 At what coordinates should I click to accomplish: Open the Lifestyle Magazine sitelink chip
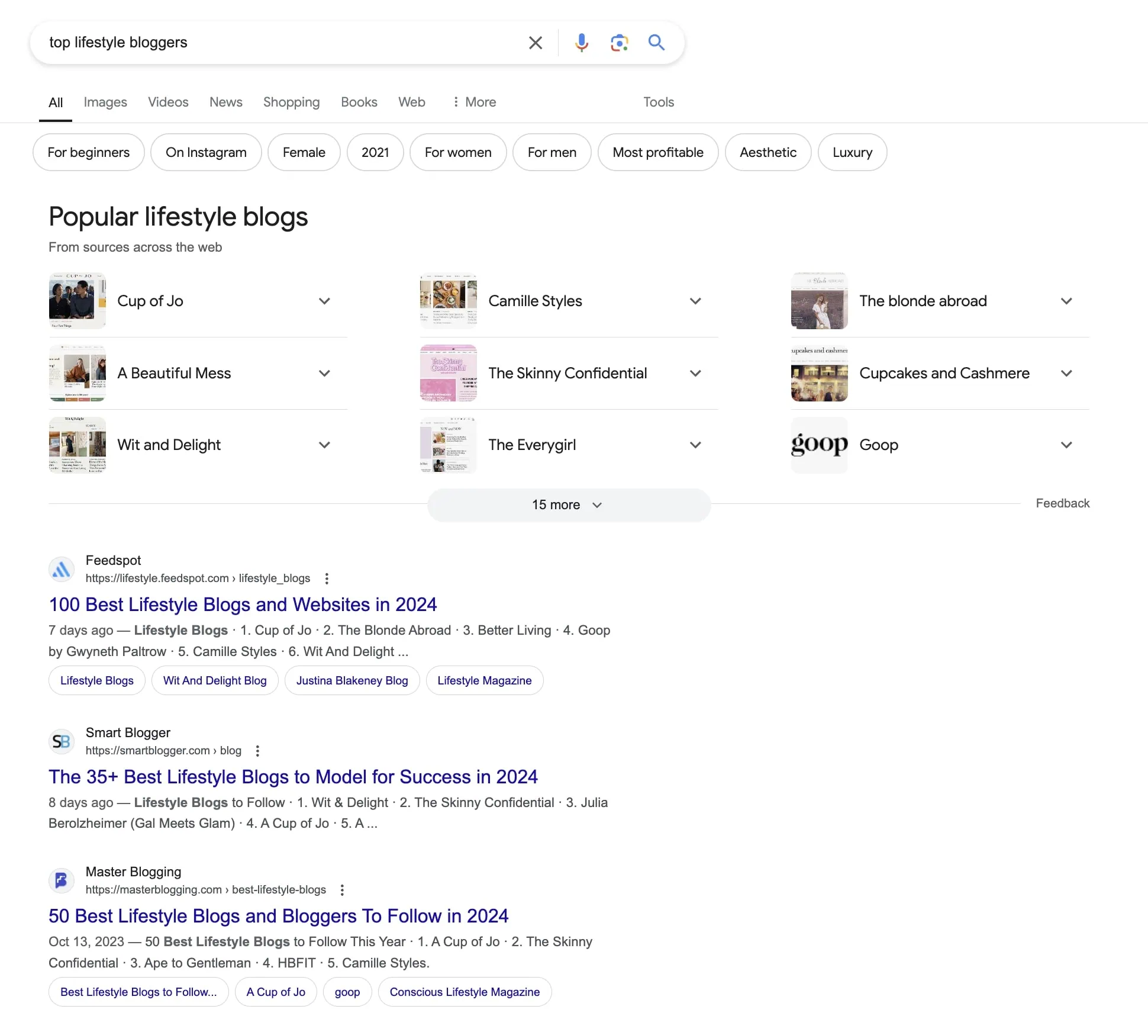point(485,680)
